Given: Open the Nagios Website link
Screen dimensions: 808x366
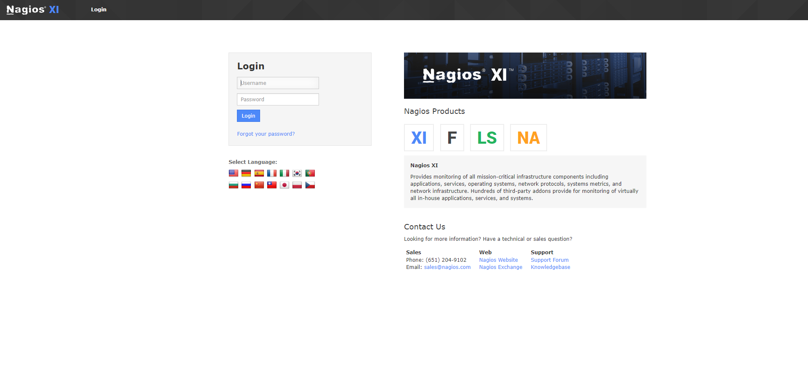Looking at the screenshot, I should point(499,260).
